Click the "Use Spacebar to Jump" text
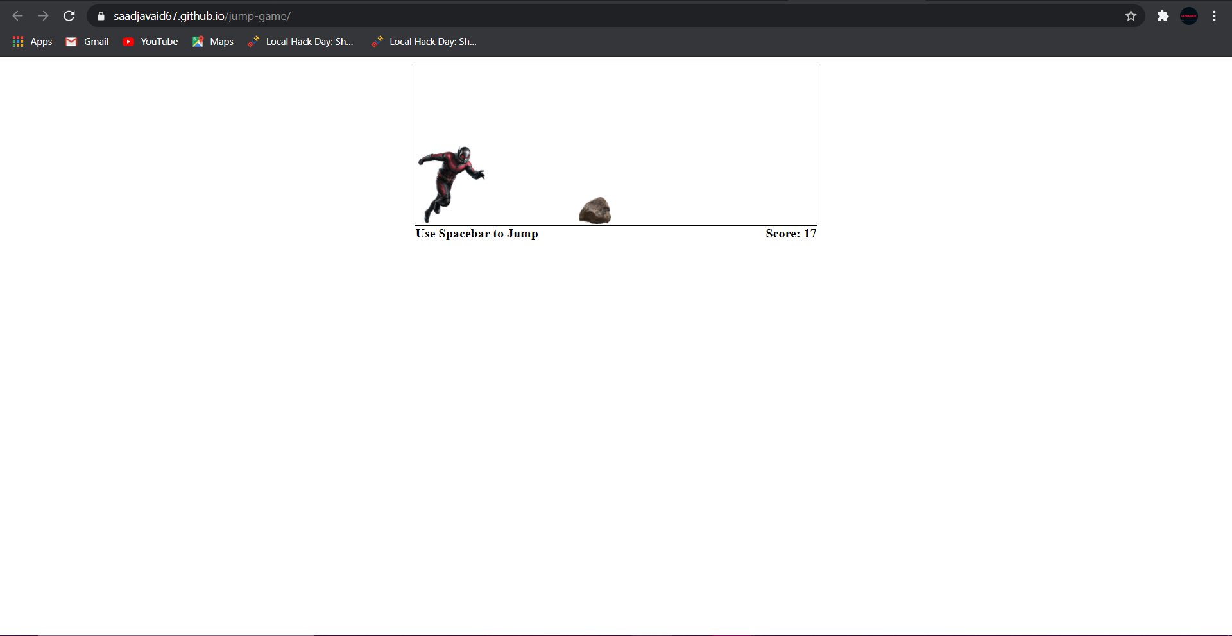 click(x=477, y=234)
